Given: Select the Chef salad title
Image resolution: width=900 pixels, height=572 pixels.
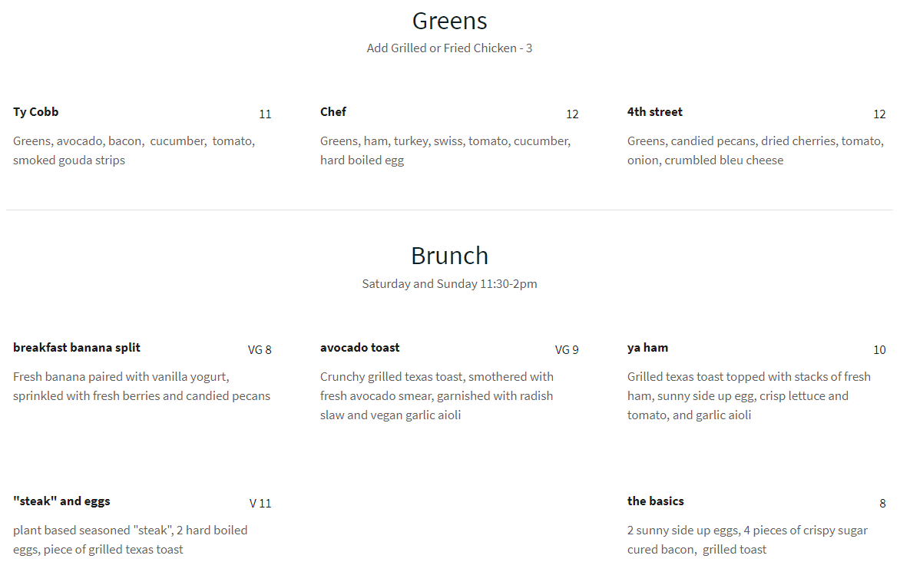Looking at the screenshot, I should [333, 112].
